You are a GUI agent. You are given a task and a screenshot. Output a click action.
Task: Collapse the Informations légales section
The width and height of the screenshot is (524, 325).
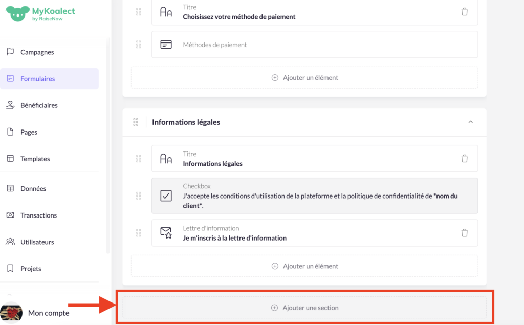470,122
